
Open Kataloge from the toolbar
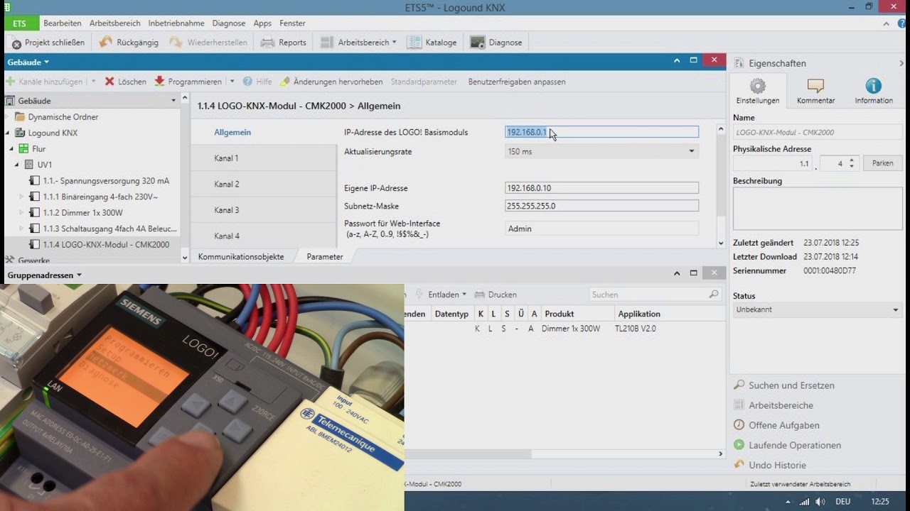(x=432, y=43)
